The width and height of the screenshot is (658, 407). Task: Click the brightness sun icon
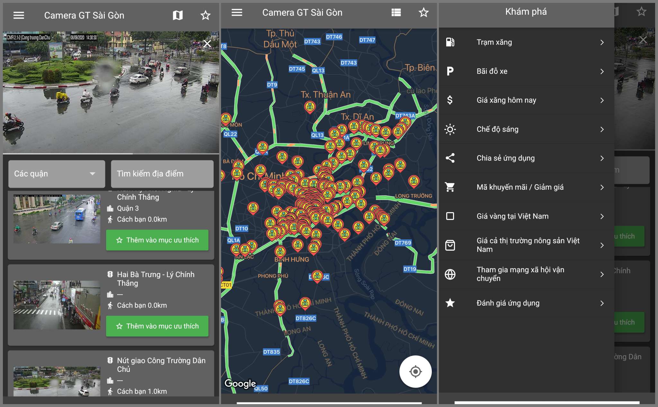click(450, 129)
